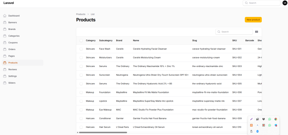Open the toggle columns icon
The width and height of the screenshot is (288, 135).
pos(257,32)
